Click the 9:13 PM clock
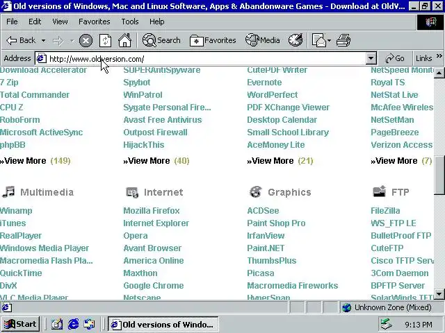The height and width of the screenshot is (333, 445). (x=419, y=325)
